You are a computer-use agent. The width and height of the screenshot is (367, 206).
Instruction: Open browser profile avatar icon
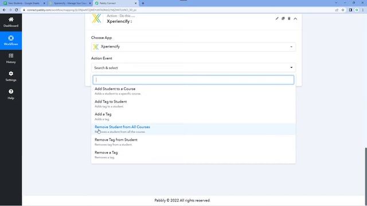click(x=357, y=10)
